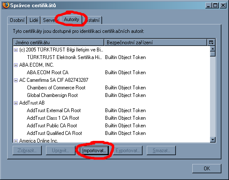Select Chambers of Commerce Root certificate
Viewport: 229px width, 180px height.
[56, 88]
